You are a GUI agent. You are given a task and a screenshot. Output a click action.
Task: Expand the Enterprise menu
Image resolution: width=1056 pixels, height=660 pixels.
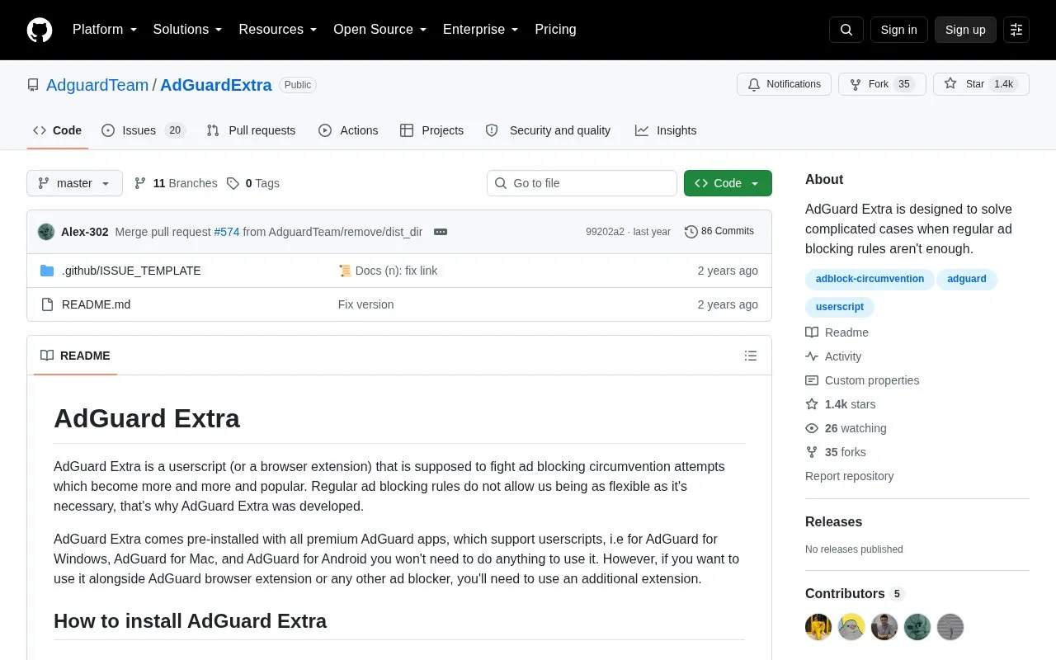[x=481, y=30]
